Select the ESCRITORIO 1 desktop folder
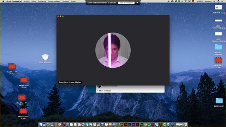Viewport: 226px width, 127px height. pyautogui.click(x=219, y=102)
